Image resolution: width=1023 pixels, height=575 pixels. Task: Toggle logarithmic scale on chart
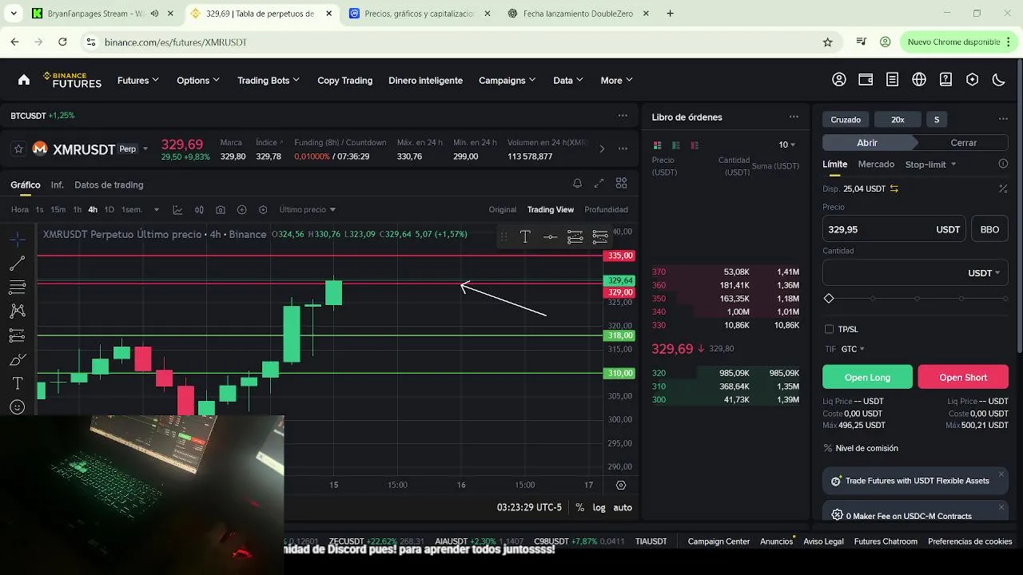(599, 507)
